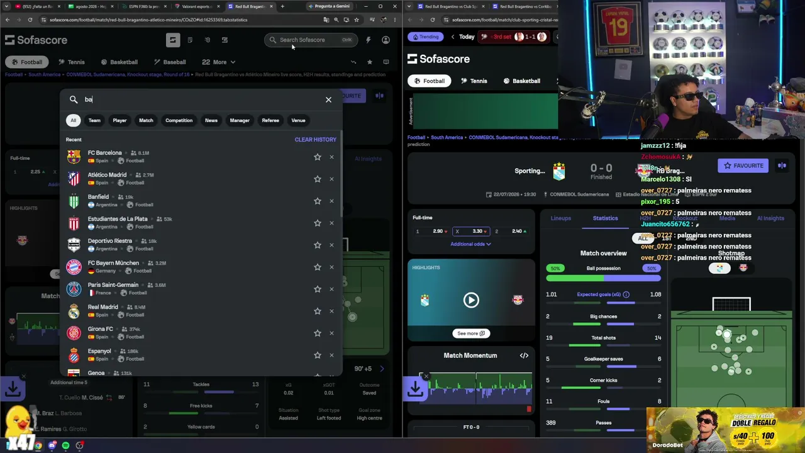The height and width of the screenshot is (453, 805).
Task: Remove Espanyol from recent history
Action: 331,355
